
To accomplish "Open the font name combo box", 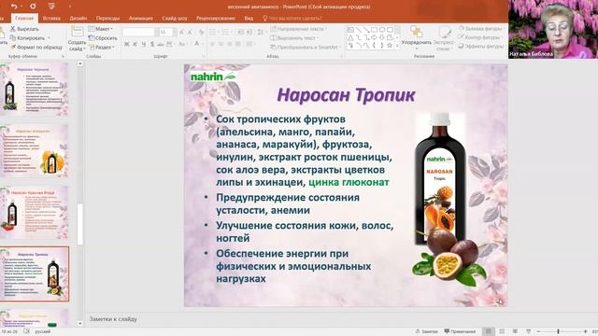I will tap(140, 33).
